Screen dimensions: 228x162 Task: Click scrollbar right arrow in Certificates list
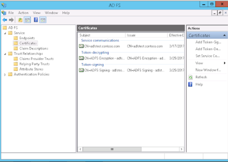(181, 149)
